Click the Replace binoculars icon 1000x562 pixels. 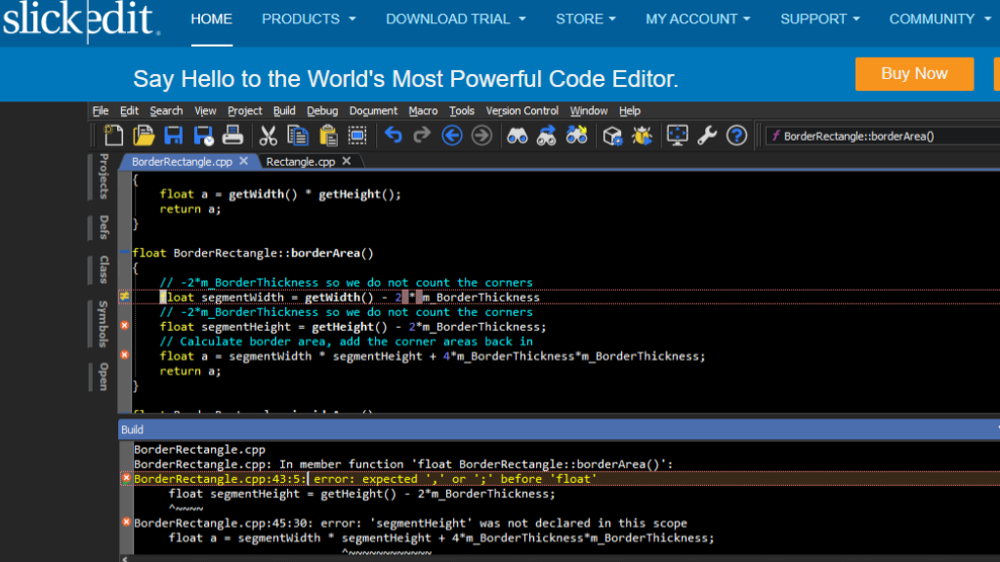[576, 136]
